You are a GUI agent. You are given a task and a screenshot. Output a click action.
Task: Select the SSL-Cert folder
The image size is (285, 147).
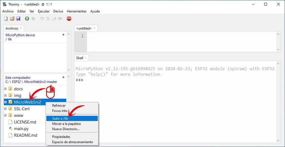[22, 109]
